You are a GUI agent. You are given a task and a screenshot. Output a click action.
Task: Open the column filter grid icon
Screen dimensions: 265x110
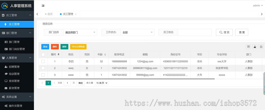(248, 47)
